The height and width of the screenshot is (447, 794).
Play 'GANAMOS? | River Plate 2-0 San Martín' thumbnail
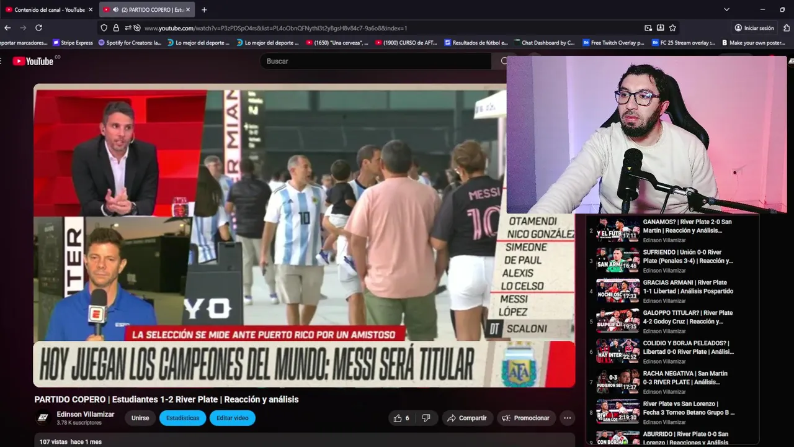[618, 230]
